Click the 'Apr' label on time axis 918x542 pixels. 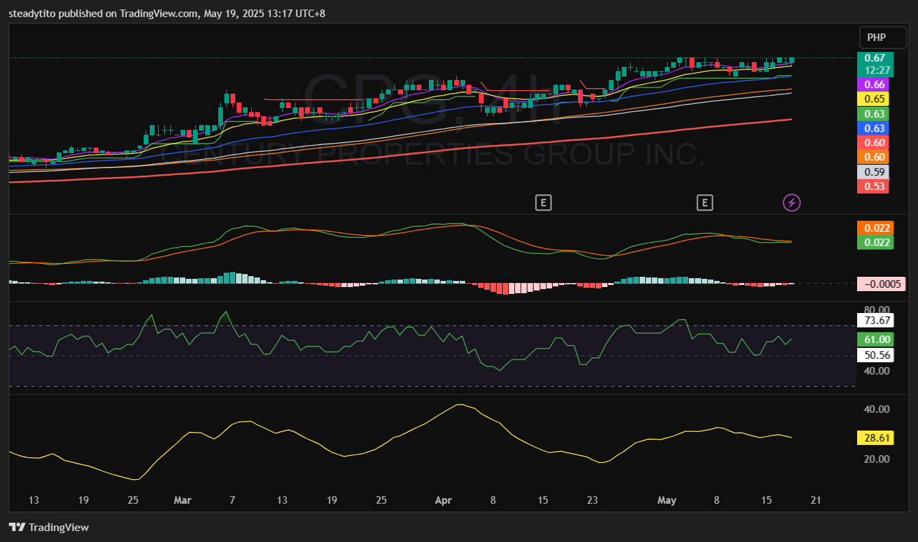444,500
